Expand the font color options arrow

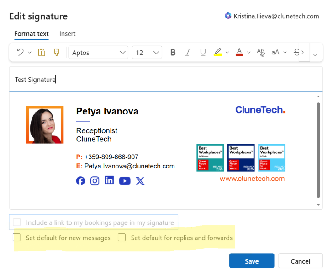tap(248, 52)
